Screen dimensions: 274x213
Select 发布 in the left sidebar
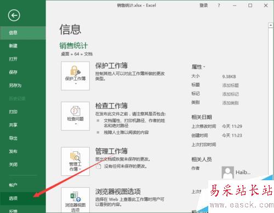click(x=23, y=151)
